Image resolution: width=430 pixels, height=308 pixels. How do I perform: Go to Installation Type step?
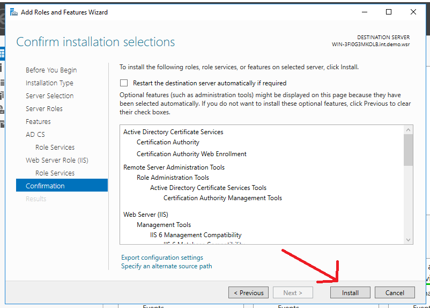[49, 83]
